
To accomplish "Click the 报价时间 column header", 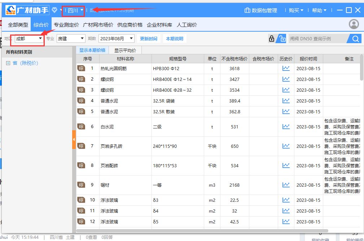I will pyautogui.click(x=308, y=59).
